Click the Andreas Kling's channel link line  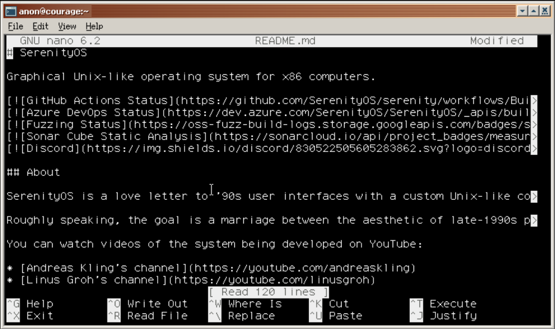pyautogui.click(x=211, y=268)
